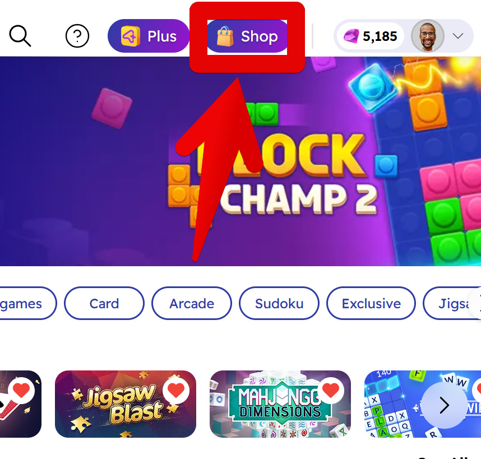Launch the Mahjongg Dimensions game thumbnail

click(x=280, y=404)
